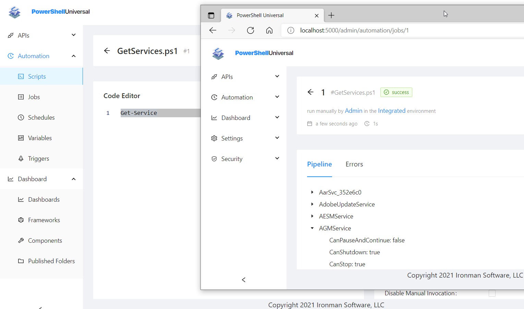Select the Scripts icon in the sidebar
This screenshot has height=309, width=524.
click(21, 76)
